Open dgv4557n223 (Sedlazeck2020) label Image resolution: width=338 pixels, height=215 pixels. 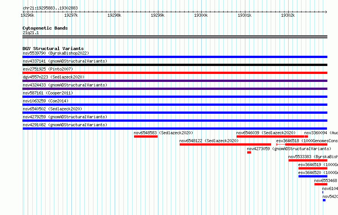(54, 77)
